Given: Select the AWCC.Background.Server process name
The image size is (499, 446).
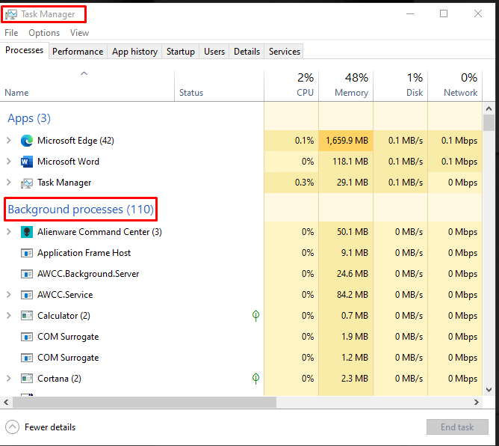Looking at the screenshot, I should click(88, 274).
